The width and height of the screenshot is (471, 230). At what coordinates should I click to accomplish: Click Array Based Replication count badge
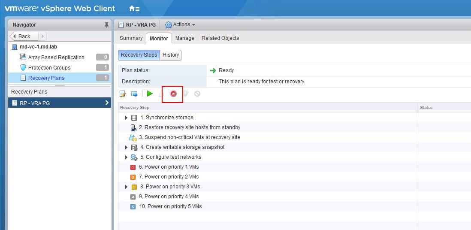[x=103, y=57]
